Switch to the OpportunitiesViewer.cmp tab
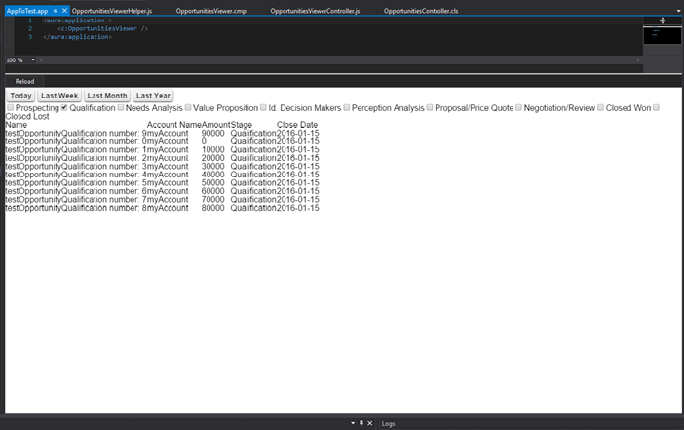 211,11
